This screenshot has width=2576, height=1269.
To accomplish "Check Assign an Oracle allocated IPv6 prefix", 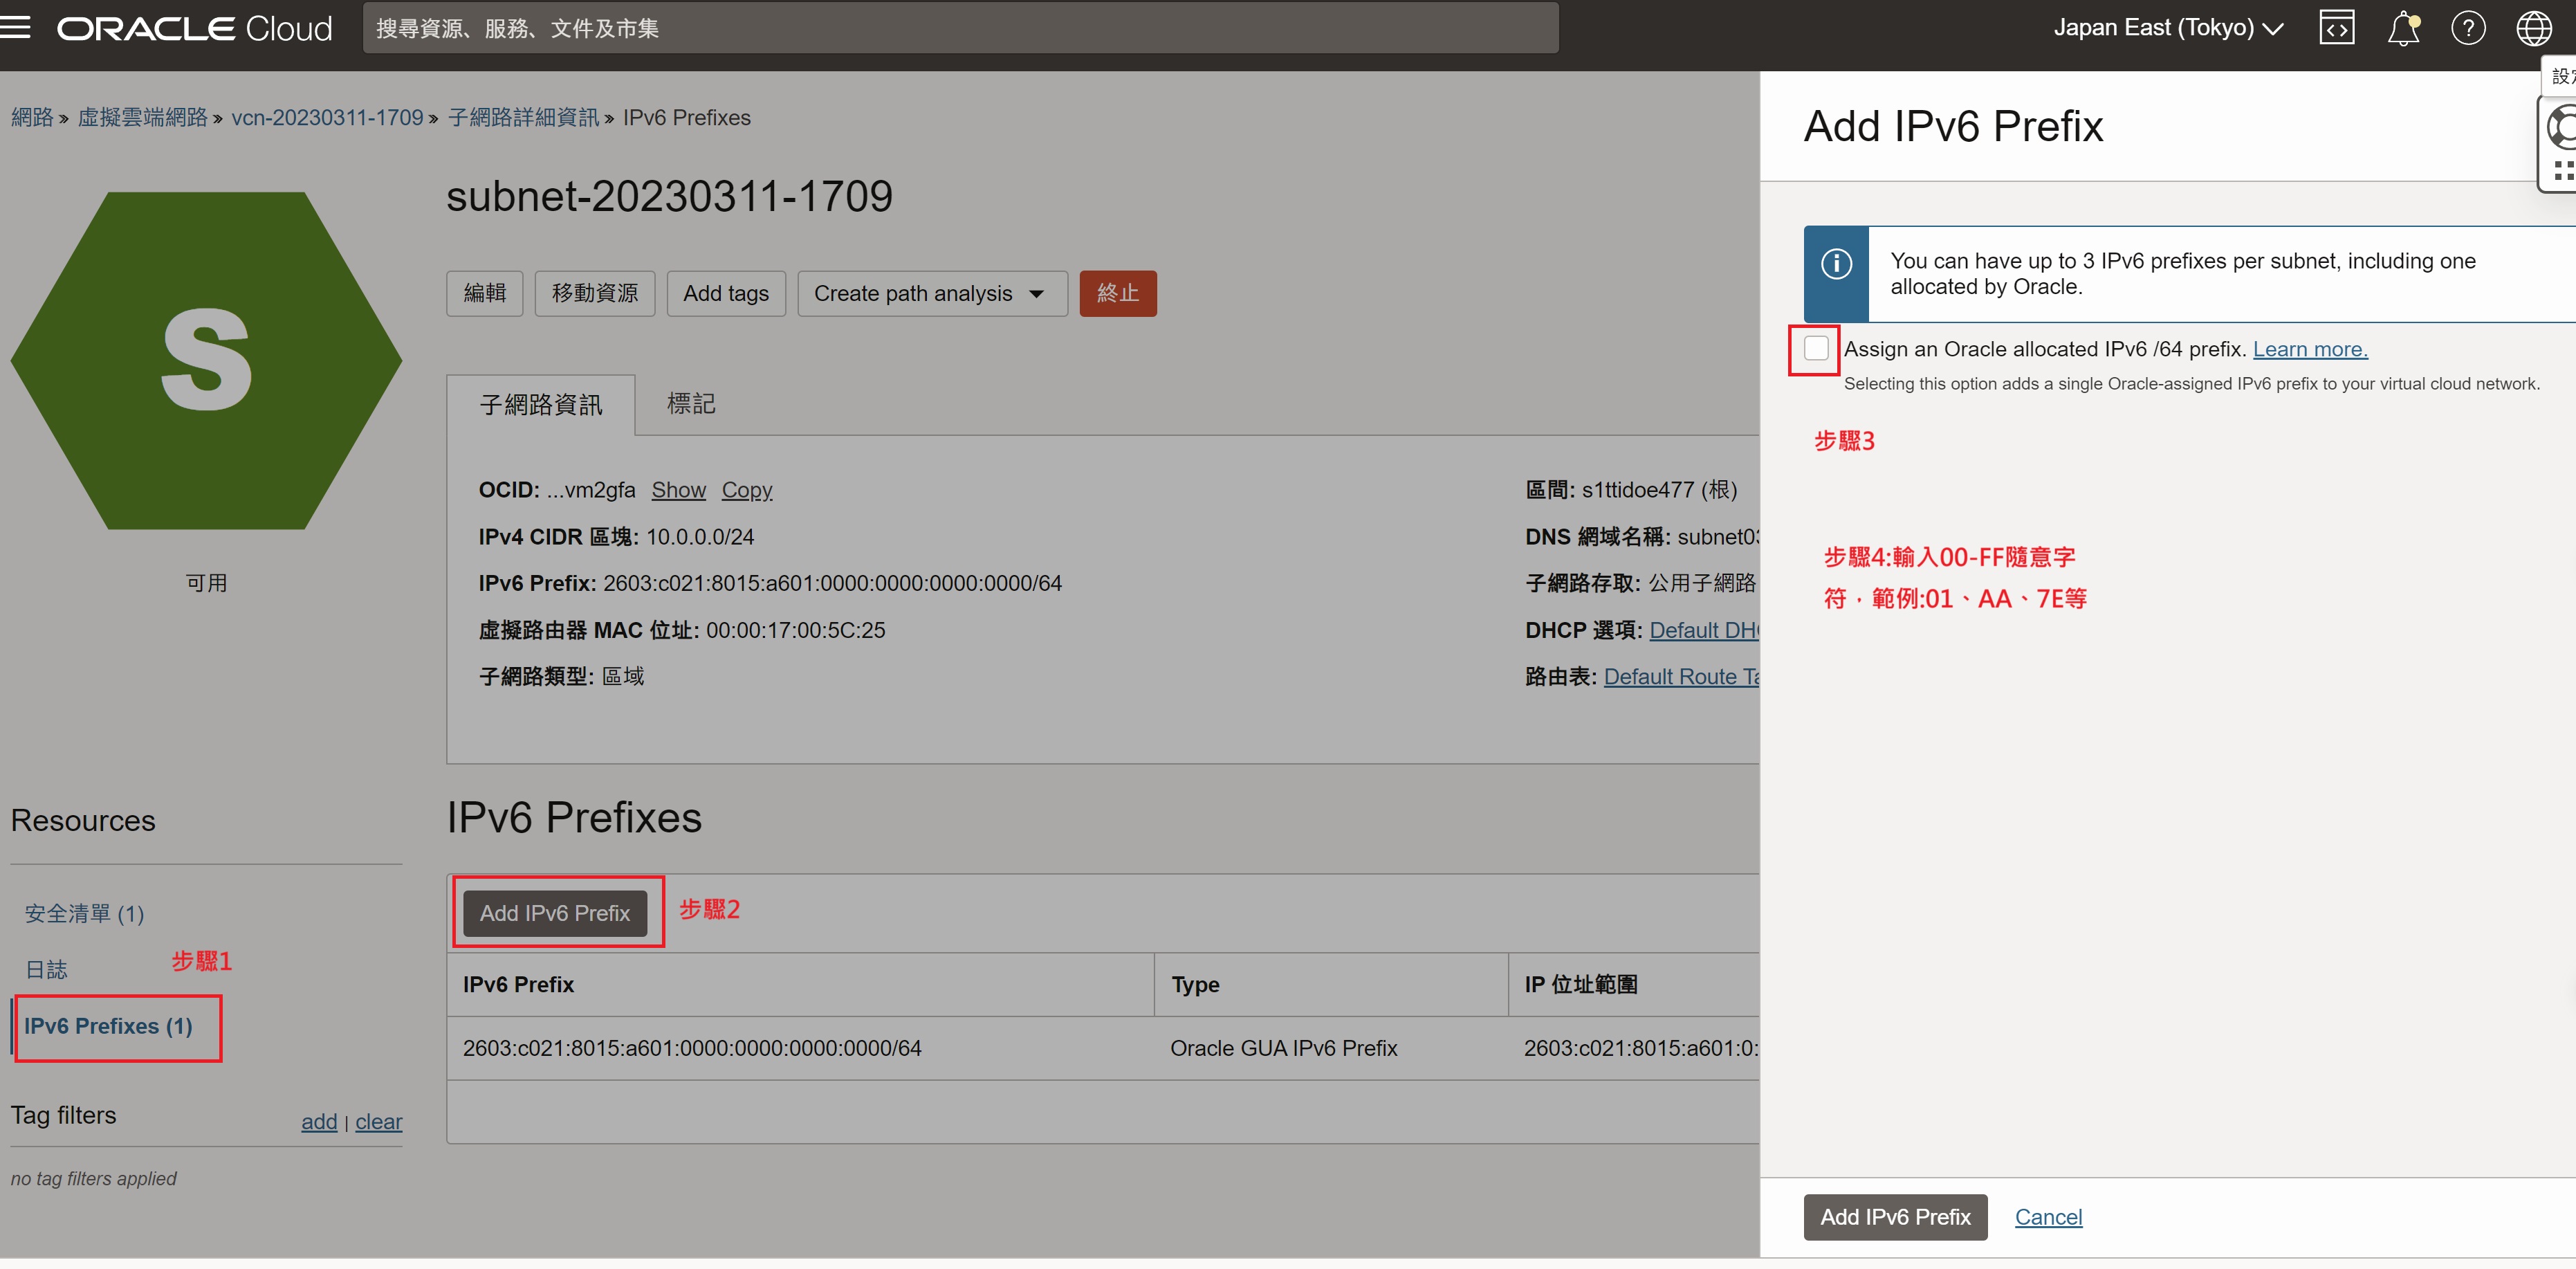I will [1815, 348].
